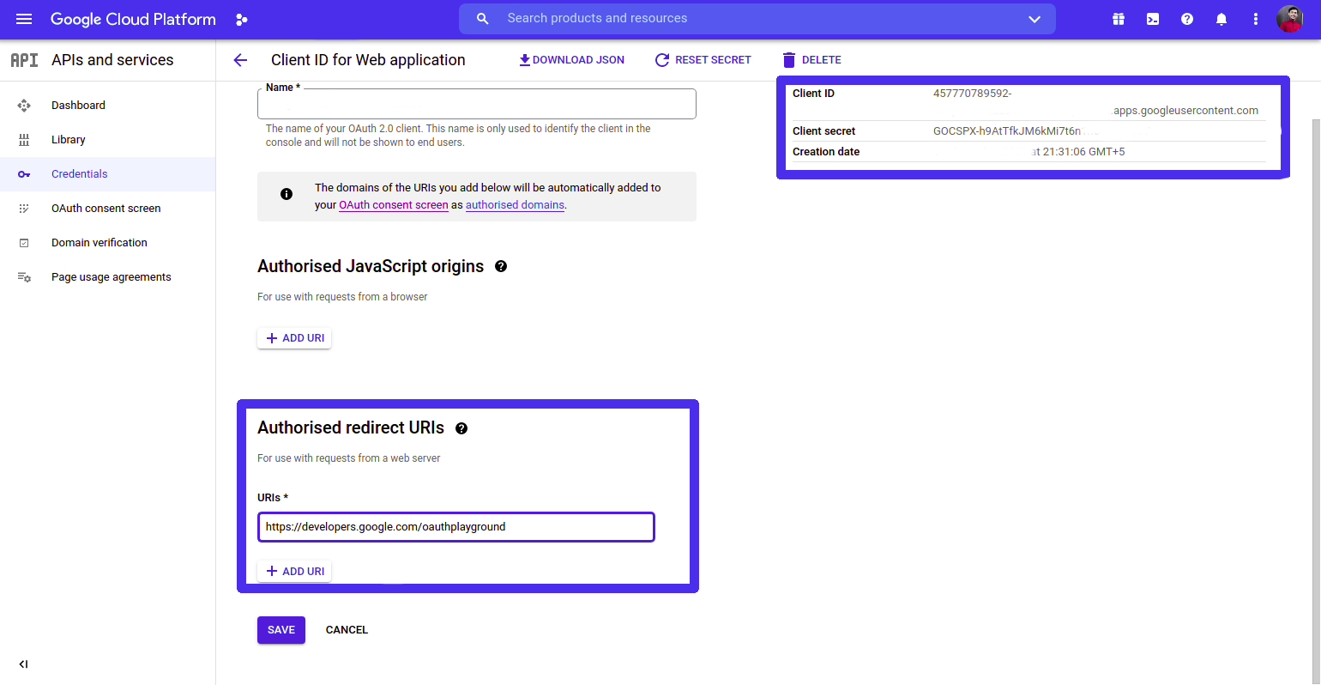Viewport: 1321px width, 685px height.
Task: Open Page usage agreements sidebar item
Action: [107, 277]
